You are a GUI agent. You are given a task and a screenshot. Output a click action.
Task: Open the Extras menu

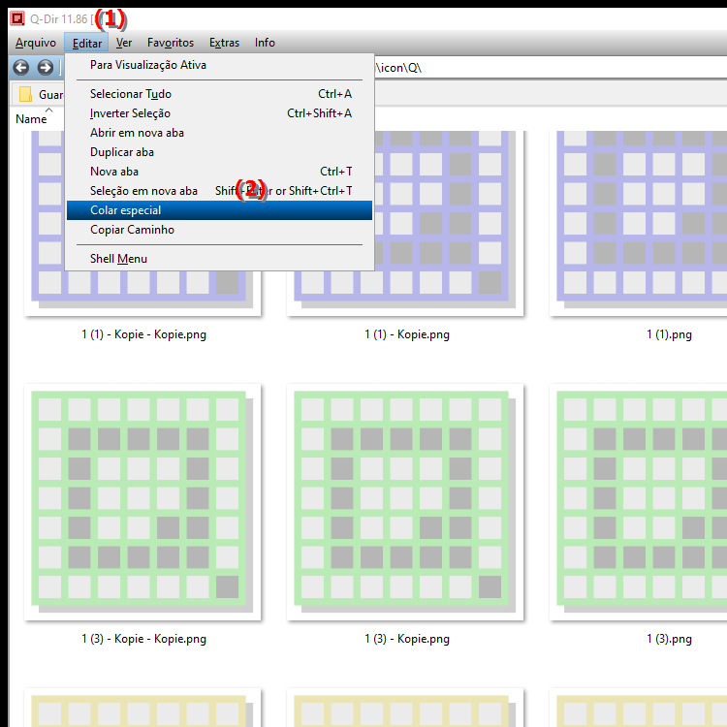pos(224,43)
